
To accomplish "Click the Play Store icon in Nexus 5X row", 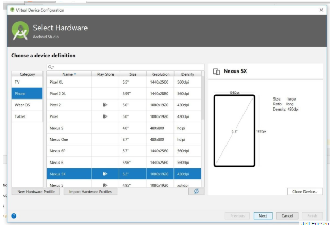I will (x=105, y=174).
